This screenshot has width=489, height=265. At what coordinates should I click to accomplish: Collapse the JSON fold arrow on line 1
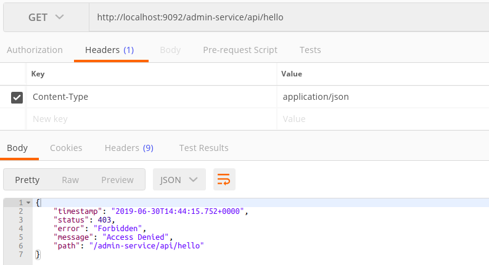pyautogui.click(x=28, y=203)
